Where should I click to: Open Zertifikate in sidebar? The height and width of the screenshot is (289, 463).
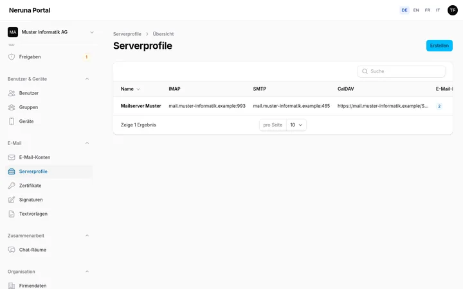coord(49,186)
